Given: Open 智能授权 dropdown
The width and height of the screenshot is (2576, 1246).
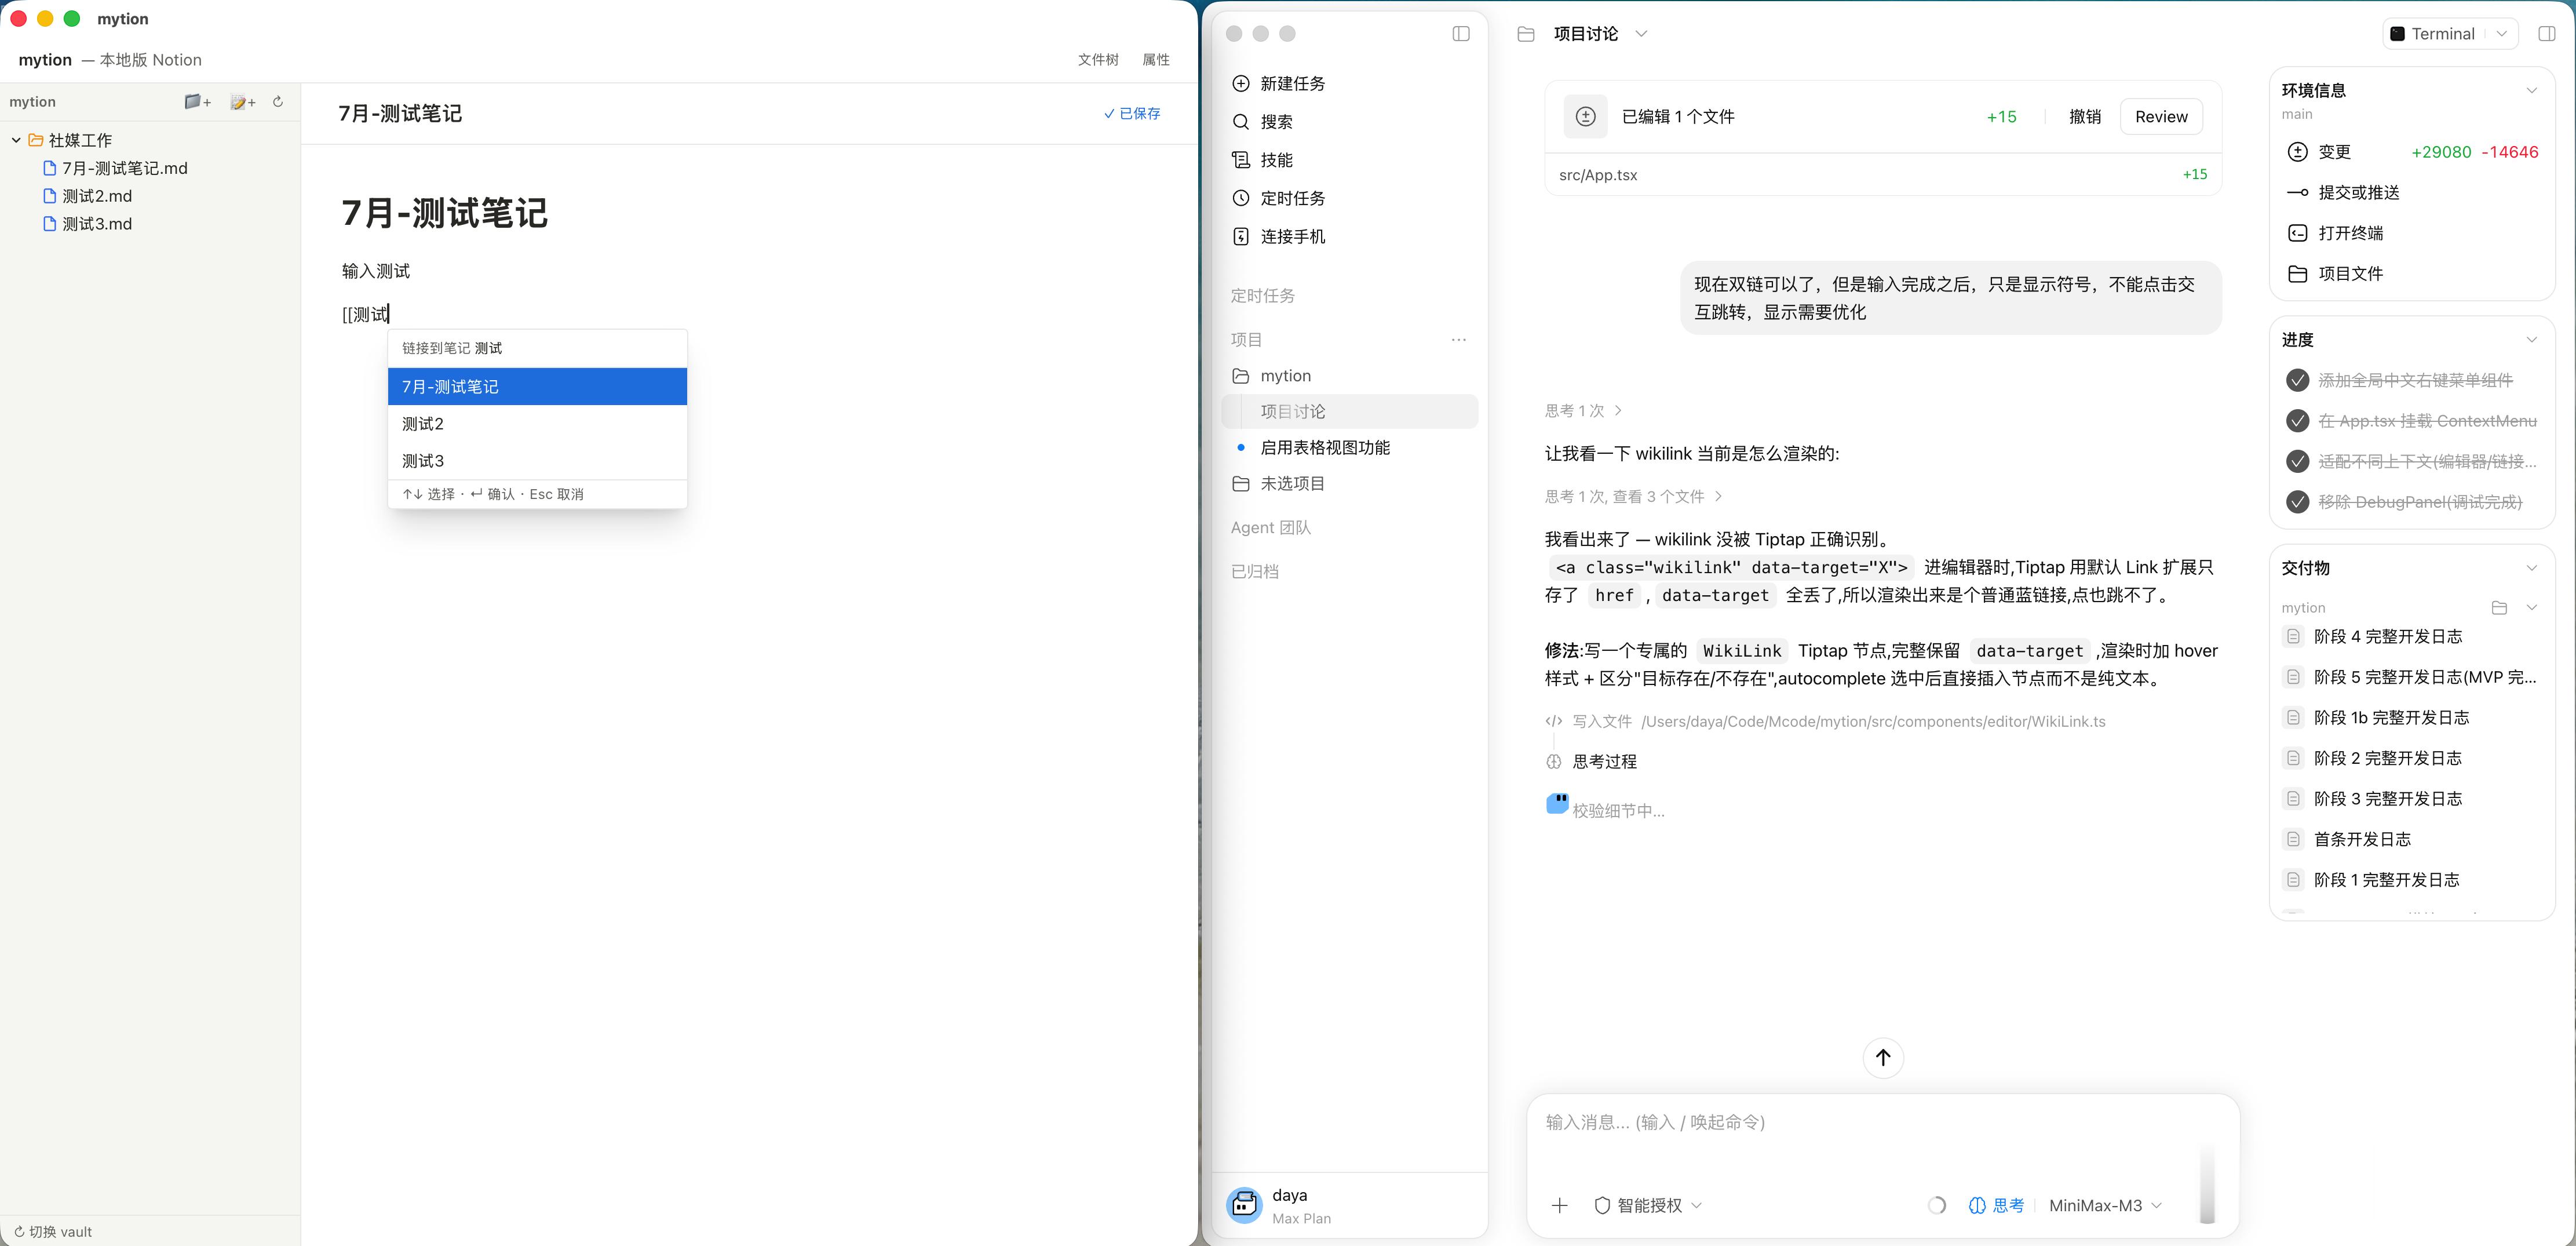Looking at the screenshot, I should click(x=1647, y=1206).
